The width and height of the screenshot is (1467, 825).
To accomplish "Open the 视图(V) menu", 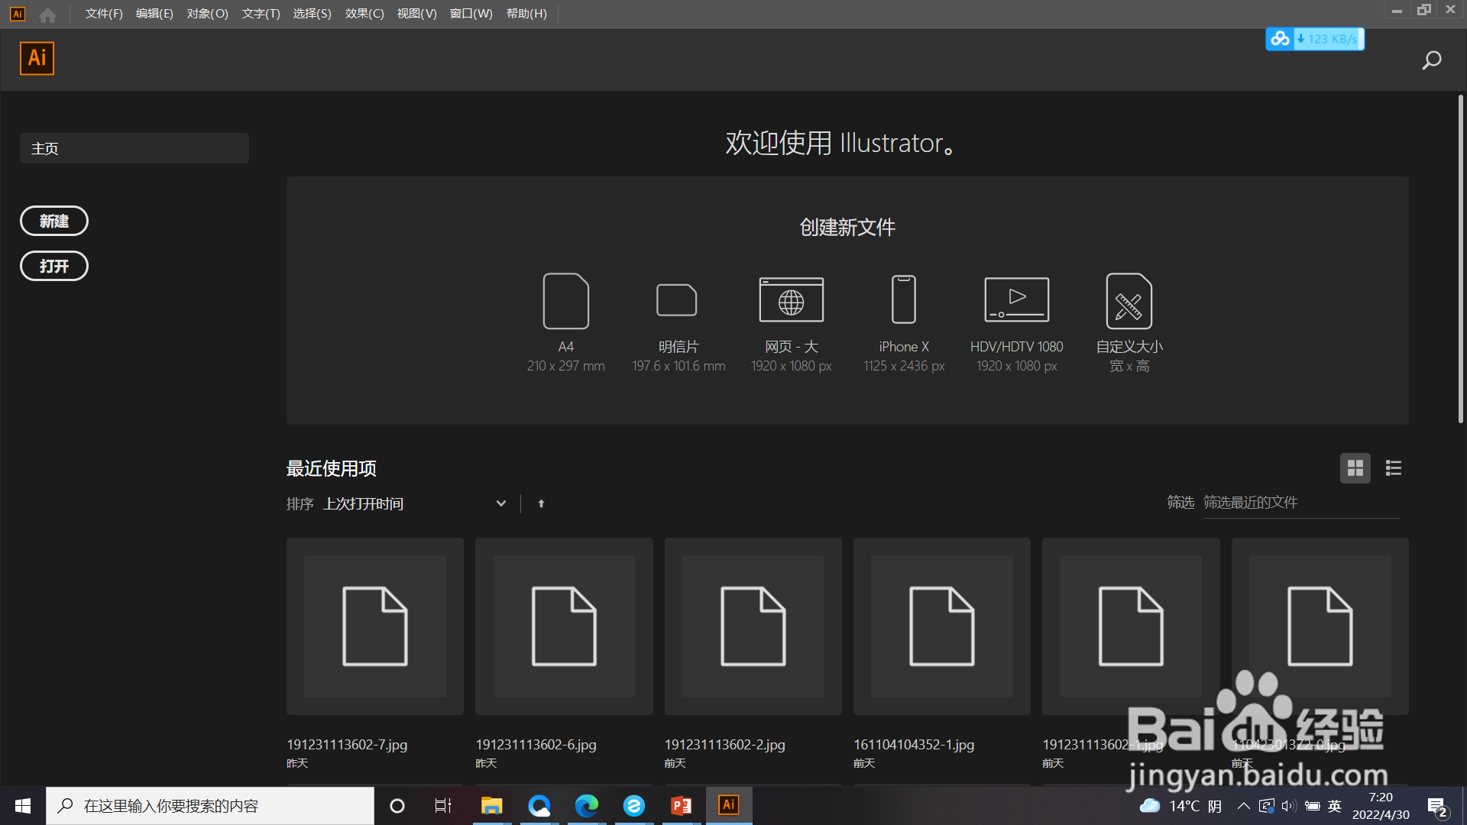I will tap(416, 14).
